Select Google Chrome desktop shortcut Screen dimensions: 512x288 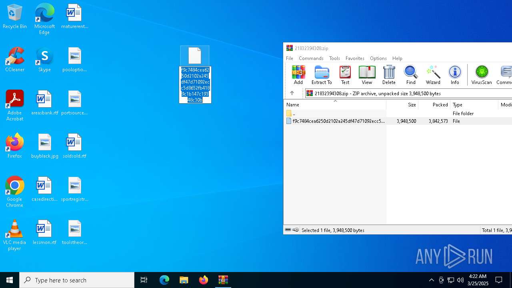[x=15, y=192]
